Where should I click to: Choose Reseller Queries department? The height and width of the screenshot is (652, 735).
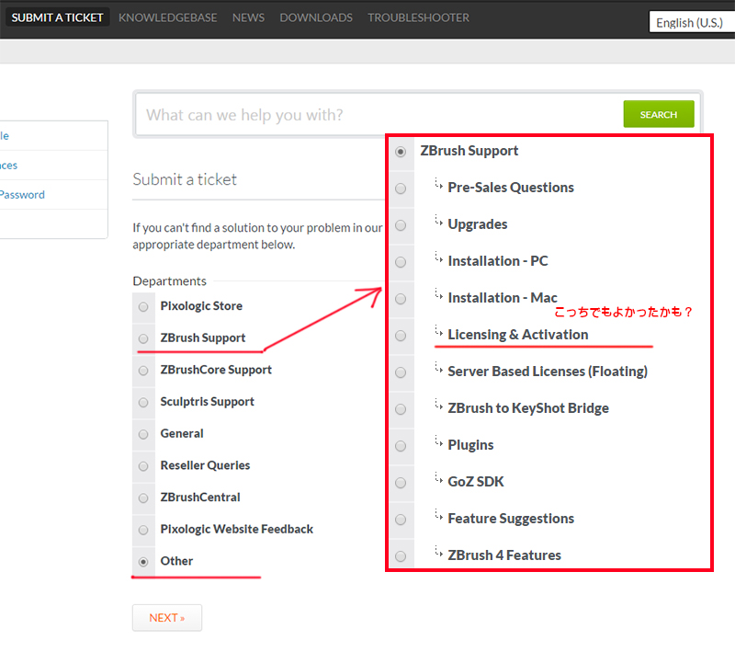[142, 466]
